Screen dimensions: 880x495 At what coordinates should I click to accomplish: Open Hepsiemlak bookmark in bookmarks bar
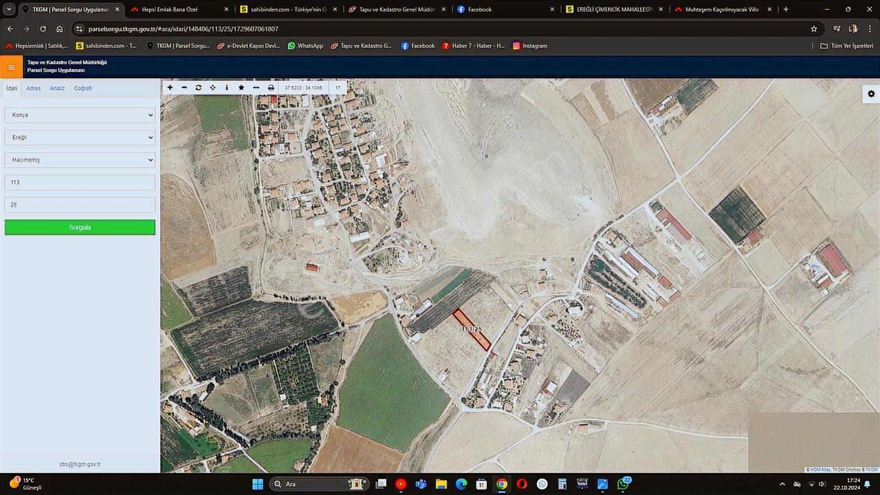coord(36,46)
